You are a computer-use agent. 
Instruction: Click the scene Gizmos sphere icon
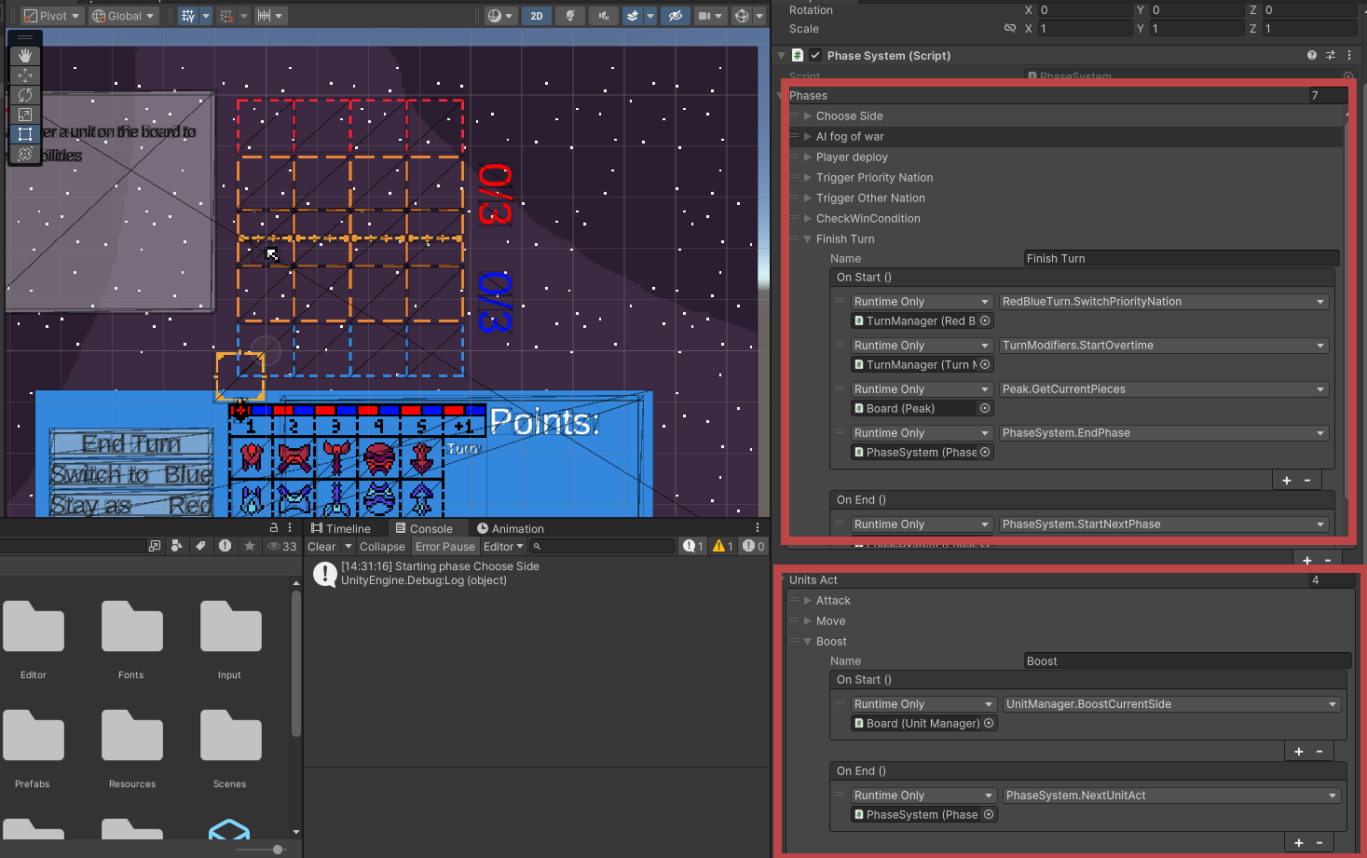tap(742, 16)
